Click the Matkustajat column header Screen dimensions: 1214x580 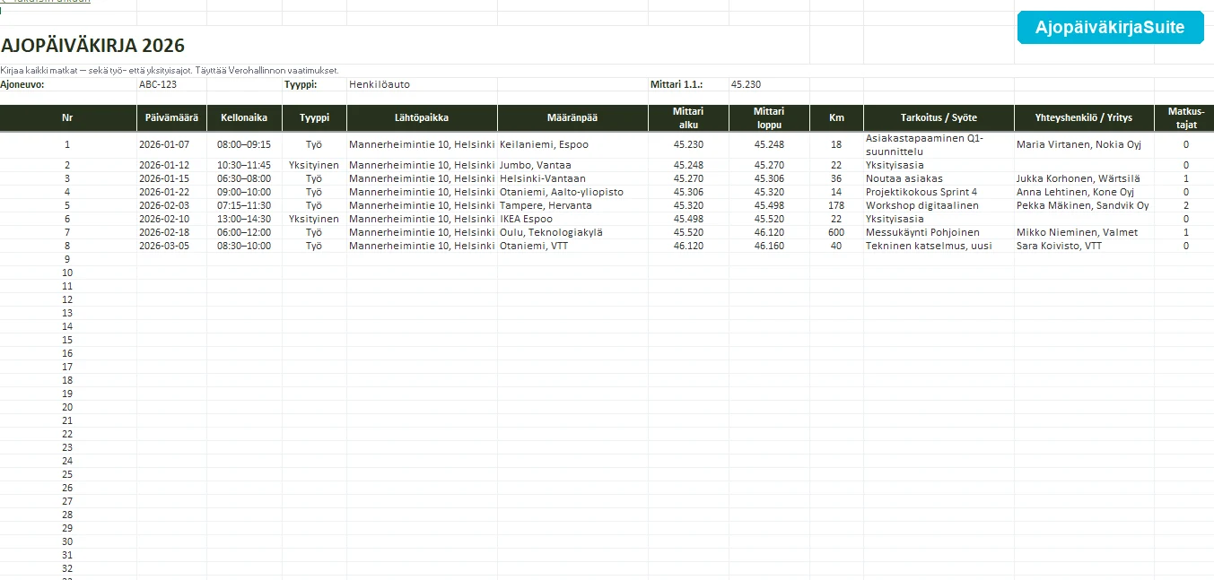(x=1185, y=117)
